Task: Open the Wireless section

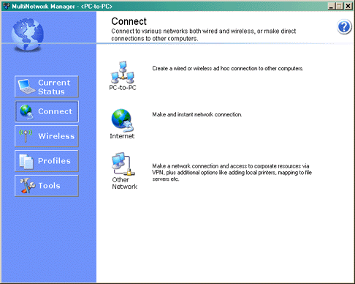Action: pyautogui.click(x=47, y=136)
